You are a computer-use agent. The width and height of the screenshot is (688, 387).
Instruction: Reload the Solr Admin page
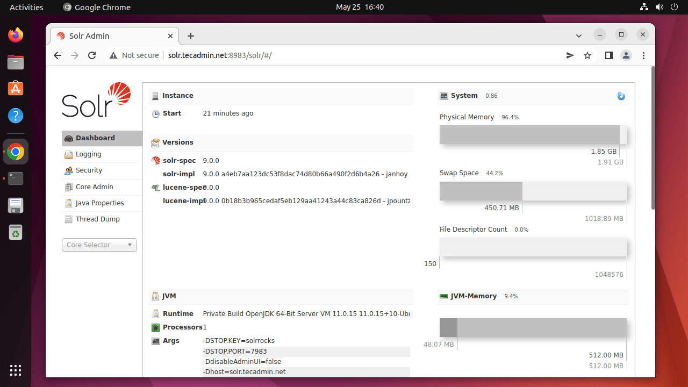pos(92,55)
